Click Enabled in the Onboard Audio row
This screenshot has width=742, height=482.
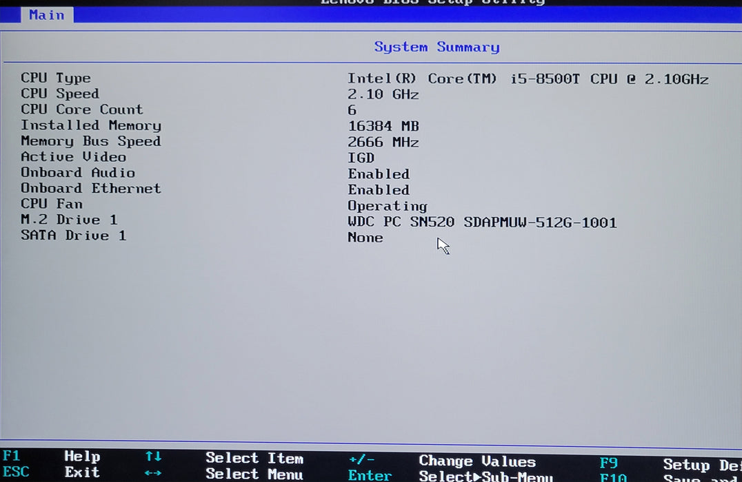(x=379, y=174)
